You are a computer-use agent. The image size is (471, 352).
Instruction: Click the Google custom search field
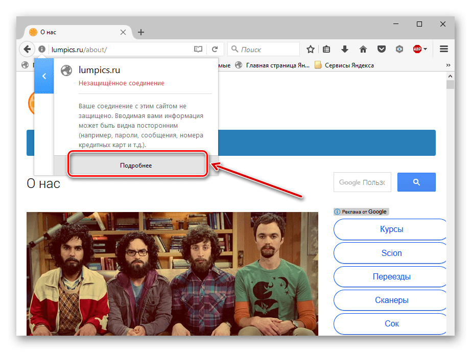point(362,182)
